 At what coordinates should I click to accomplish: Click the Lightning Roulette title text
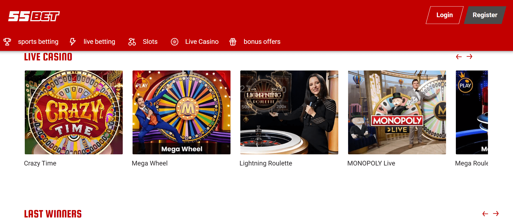coord(266,163)
